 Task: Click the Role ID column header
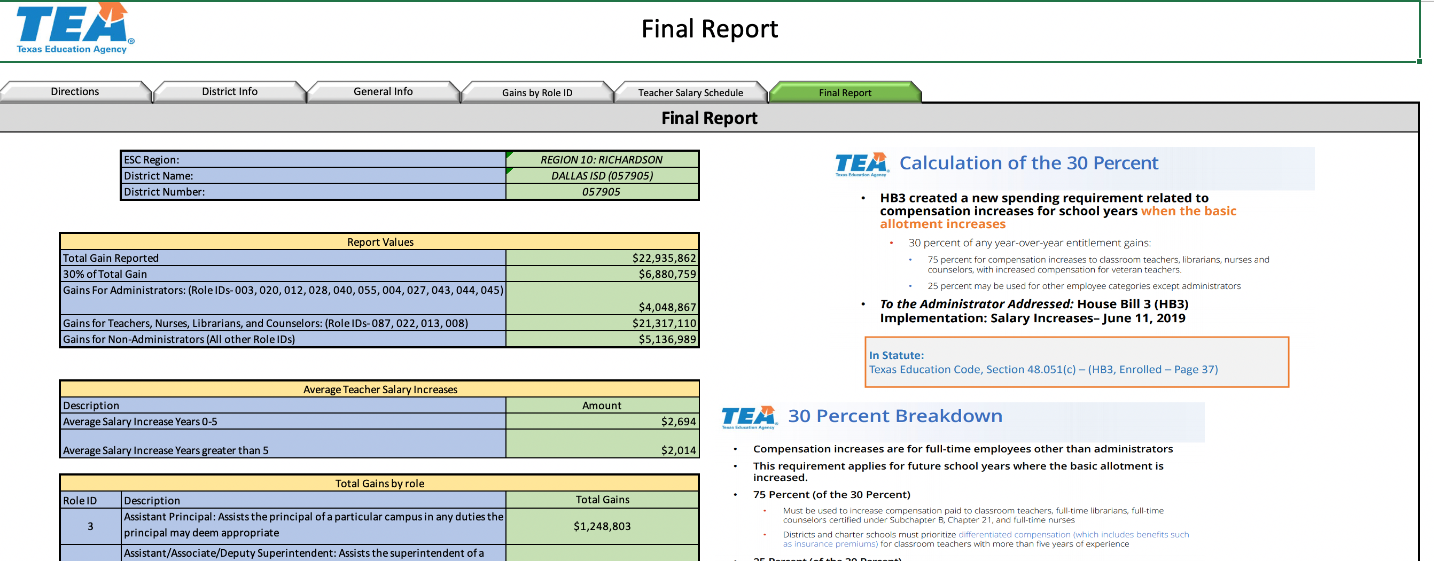click(x=91, y=500)
